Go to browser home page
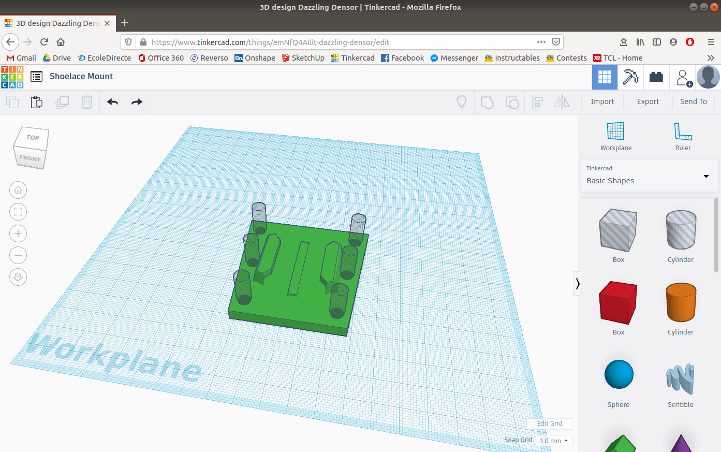721x452 pixels. pos(61,42)
